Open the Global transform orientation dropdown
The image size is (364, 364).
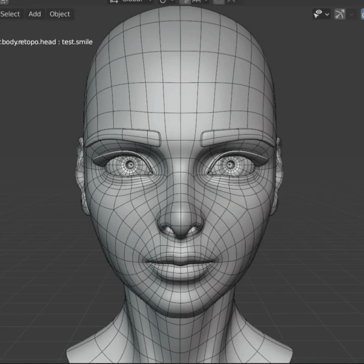tap(131, 2)
